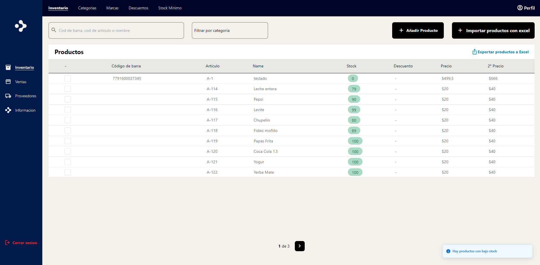Open the Categorias tab
540x265 pixels.
[x=87, y=8]
